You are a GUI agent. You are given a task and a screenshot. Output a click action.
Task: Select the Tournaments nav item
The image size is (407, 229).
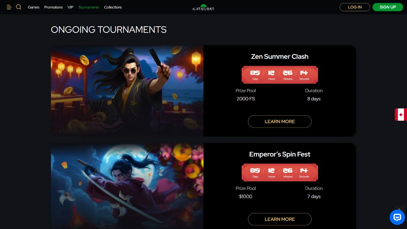click(x=89, y=7)
